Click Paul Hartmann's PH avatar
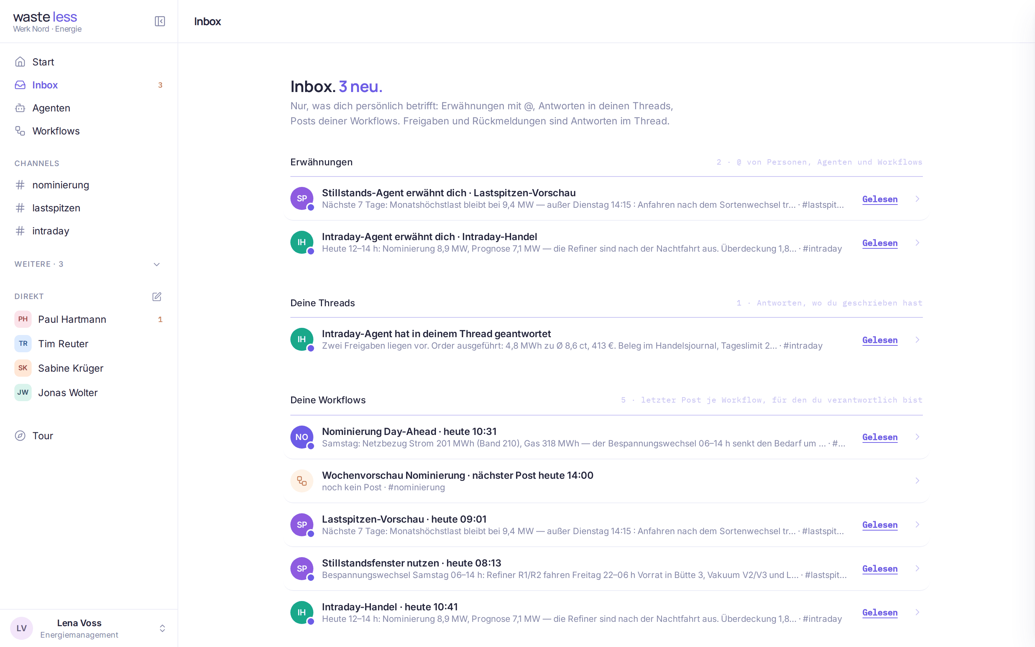The width and height of the screenshot is (1035, 647). [23, 319]
